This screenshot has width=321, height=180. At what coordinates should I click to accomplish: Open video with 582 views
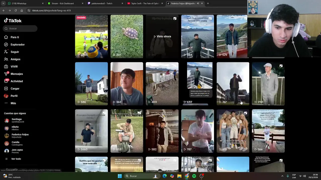162,131
